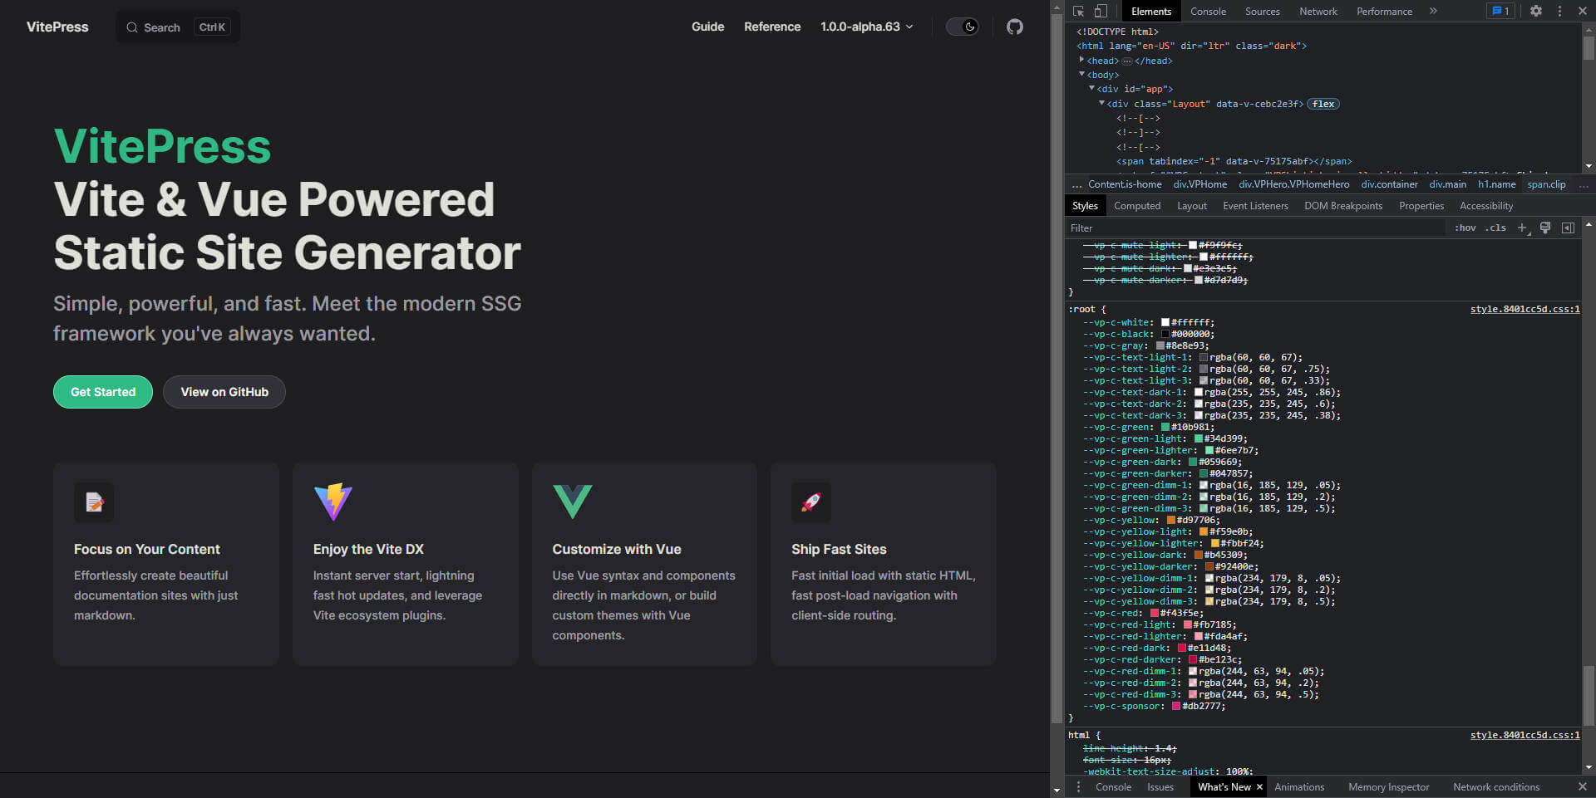
Task: Switch to the Computed styles tab
Action: pos(1137,206)
